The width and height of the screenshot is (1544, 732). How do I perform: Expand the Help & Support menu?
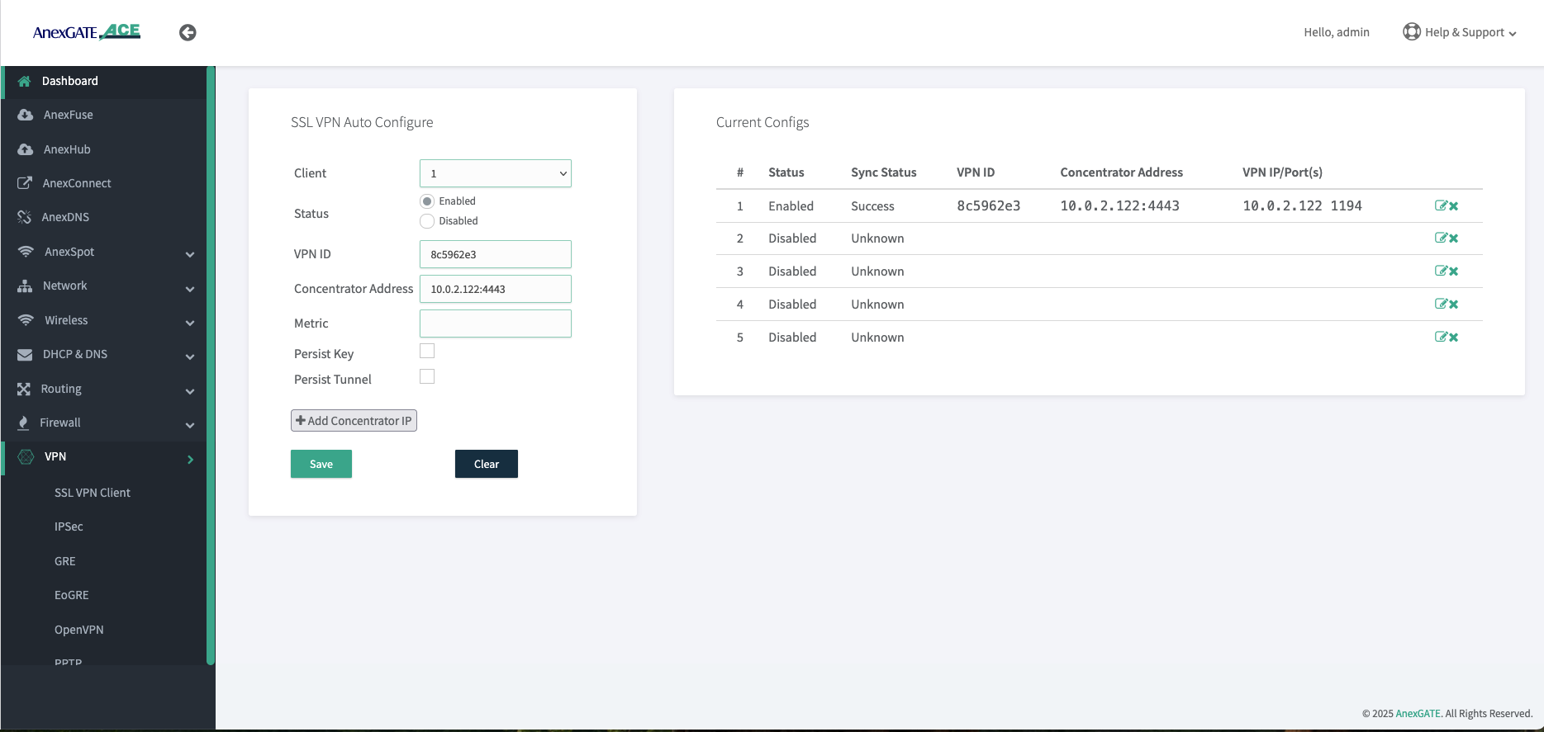click(1460, 32)
